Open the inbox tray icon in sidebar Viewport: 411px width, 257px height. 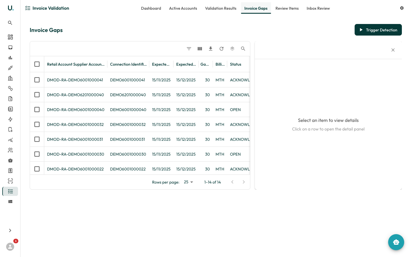[x=10, y=47]
